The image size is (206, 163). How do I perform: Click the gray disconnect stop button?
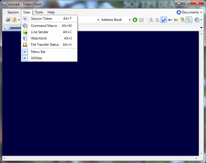click(141, 20)
